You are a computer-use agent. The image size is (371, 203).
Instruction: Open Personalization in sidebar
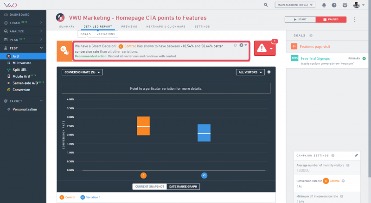(x=25, y=109)
